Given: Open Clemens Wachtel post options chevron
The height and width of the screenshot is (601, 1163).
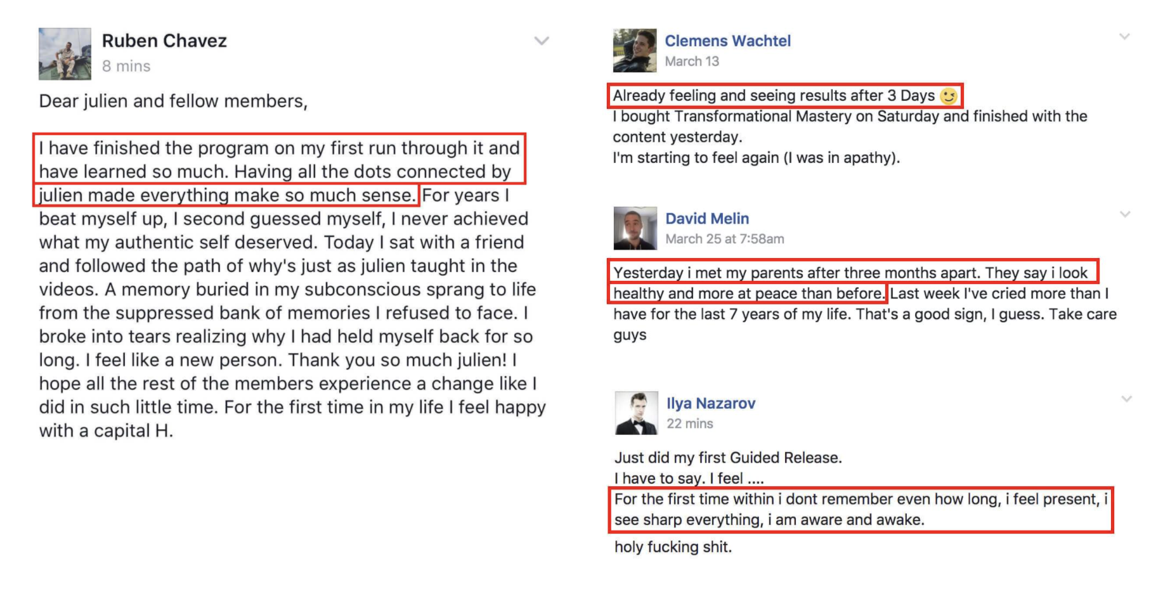Looking at the screenshot, I should pyautogui.click(x=1124, y=37).
